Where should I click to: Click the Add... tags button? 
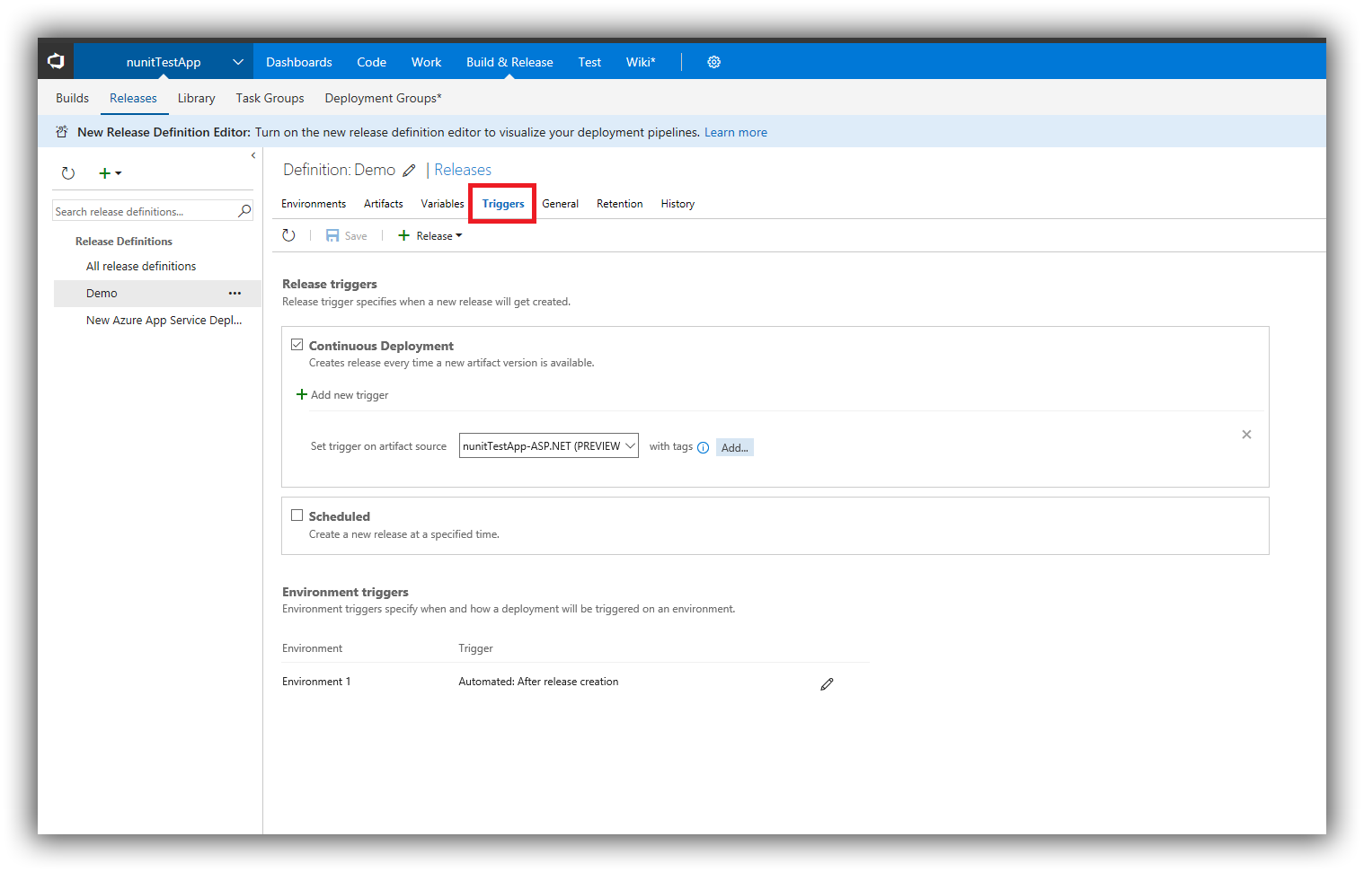(x=734, y=447)
